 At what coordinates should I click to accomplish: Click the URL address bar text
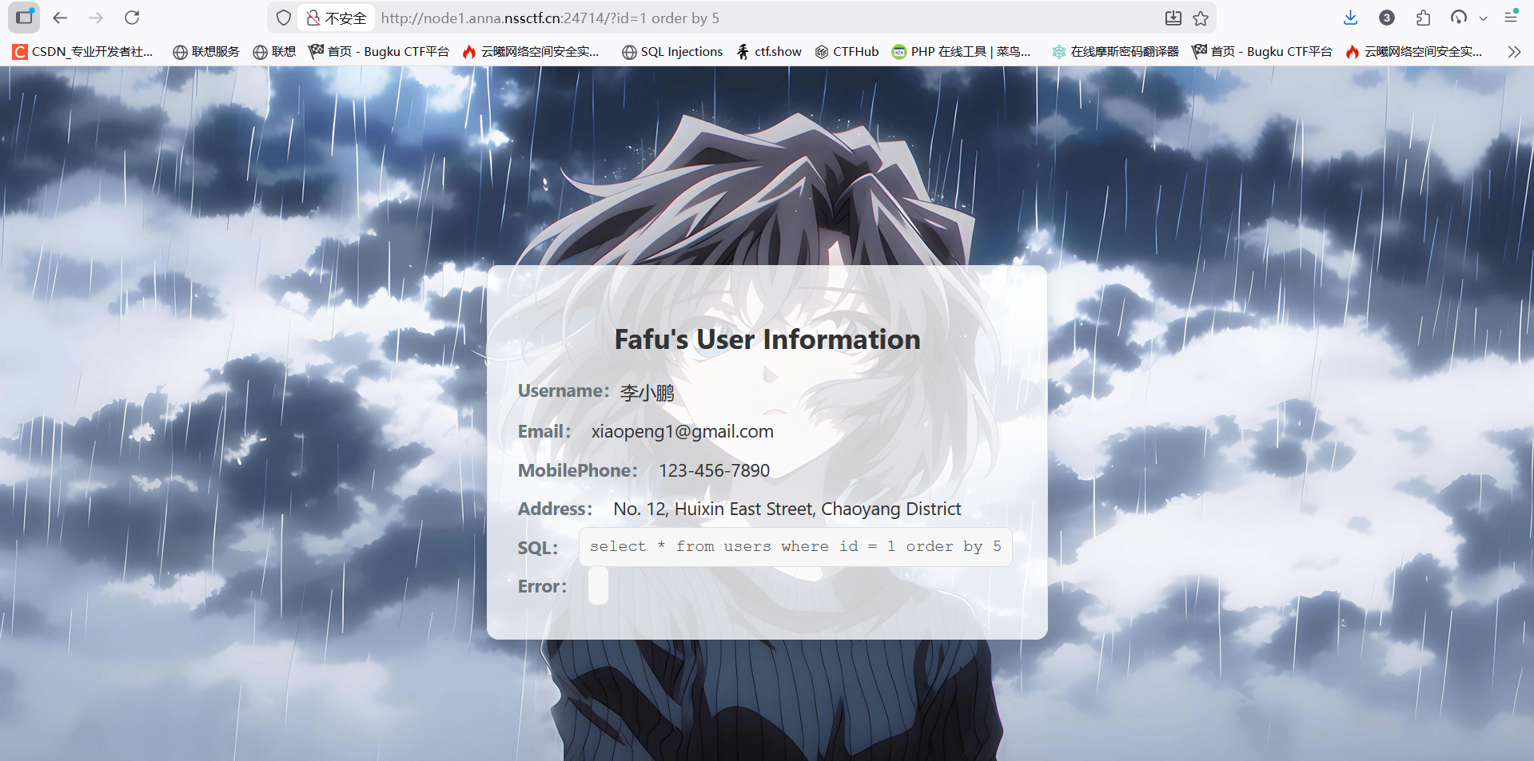click(550, 18)
